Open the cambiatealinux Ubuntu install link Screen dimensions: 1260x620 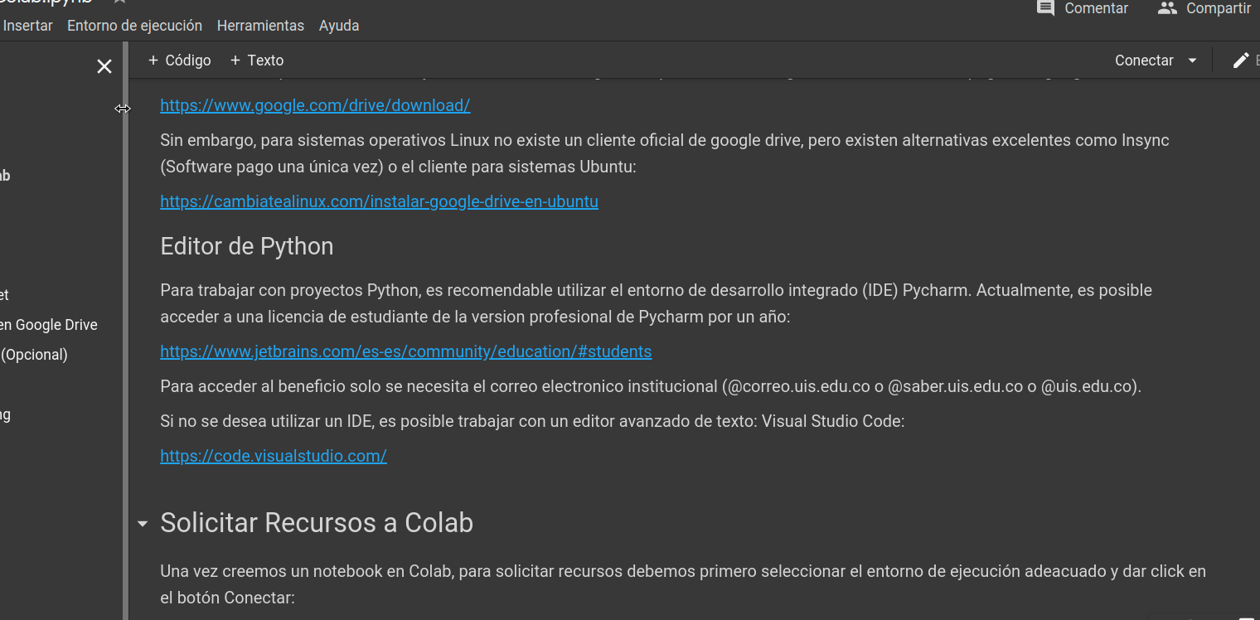[x=379, y=201]
